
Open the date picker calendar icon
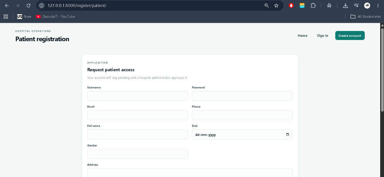point(288,134)
